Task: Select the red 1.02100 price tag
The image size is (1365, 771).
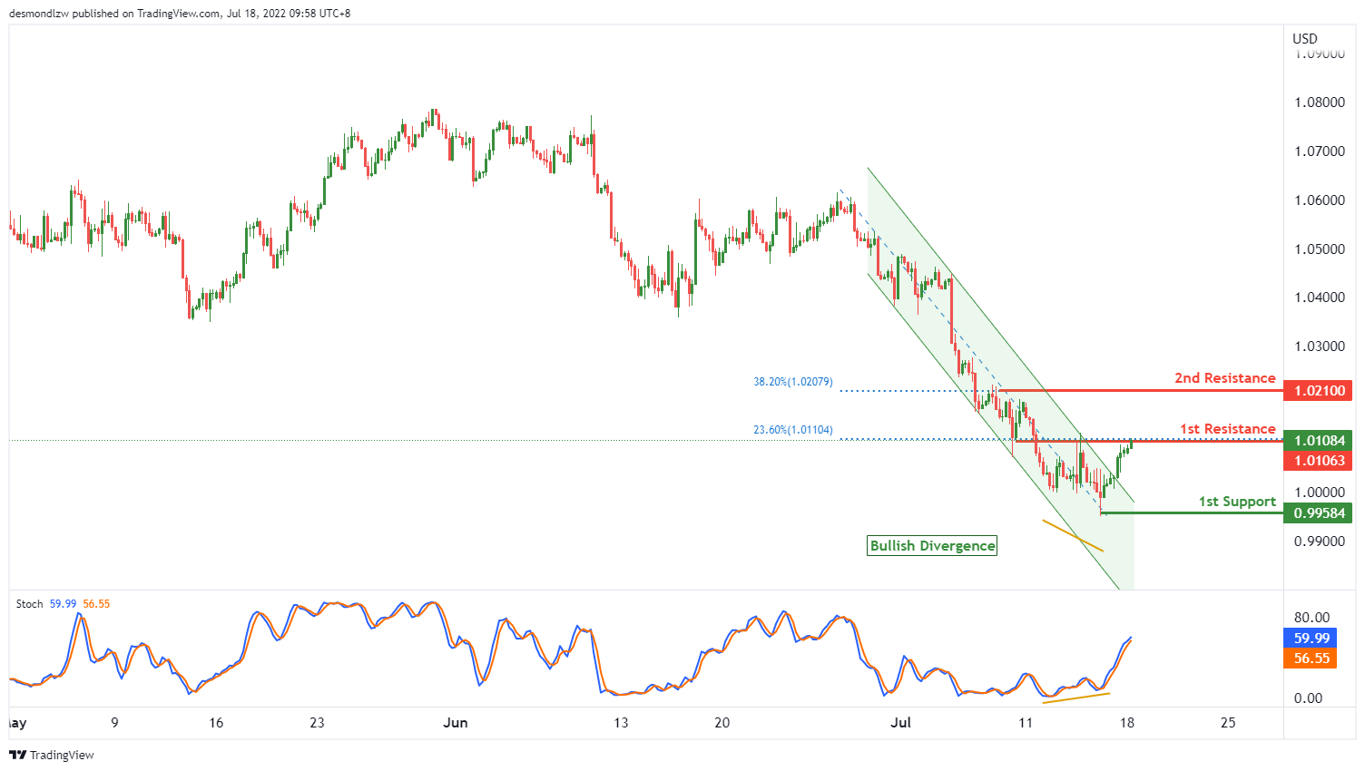Action: [x=1319, y=391]
